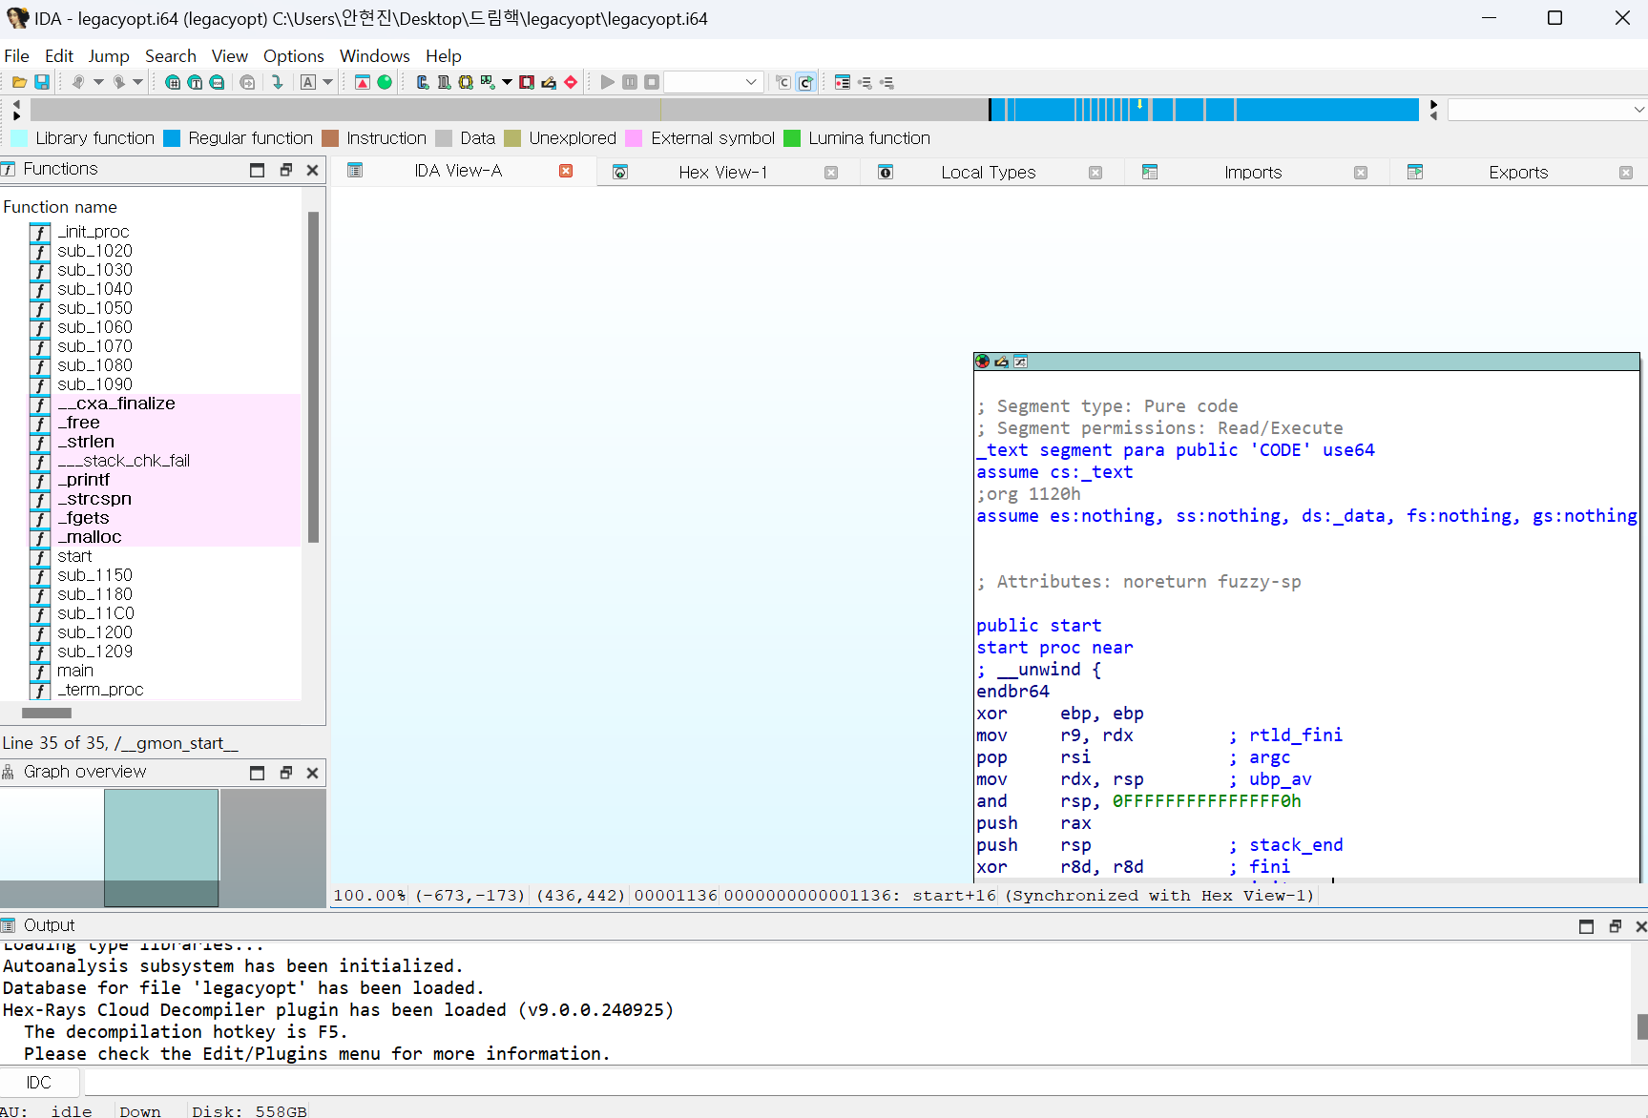Viewport: 1648px width, 1118px height.
Task: Click the yellow pencil edit toolbar icon
Action: (x=549, y=82)
